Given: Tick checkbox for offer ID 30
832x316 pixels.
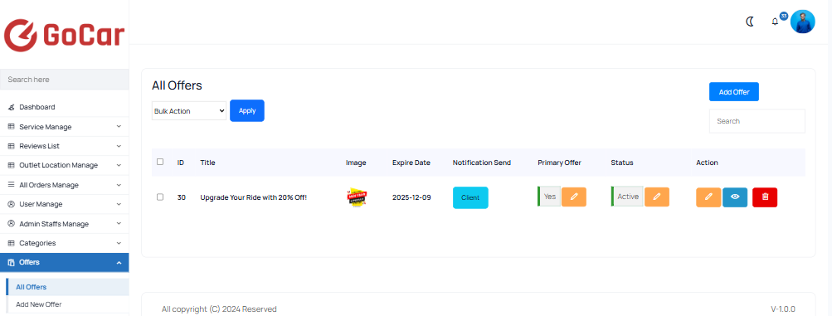Looking at the screenshot, I should 160,197.
